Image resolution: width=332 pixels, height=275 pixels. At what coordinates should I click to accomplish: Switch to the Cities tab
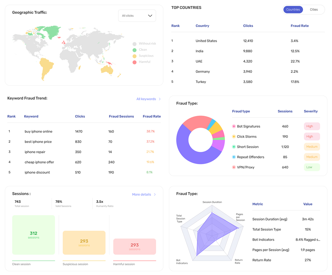point(314,9)
